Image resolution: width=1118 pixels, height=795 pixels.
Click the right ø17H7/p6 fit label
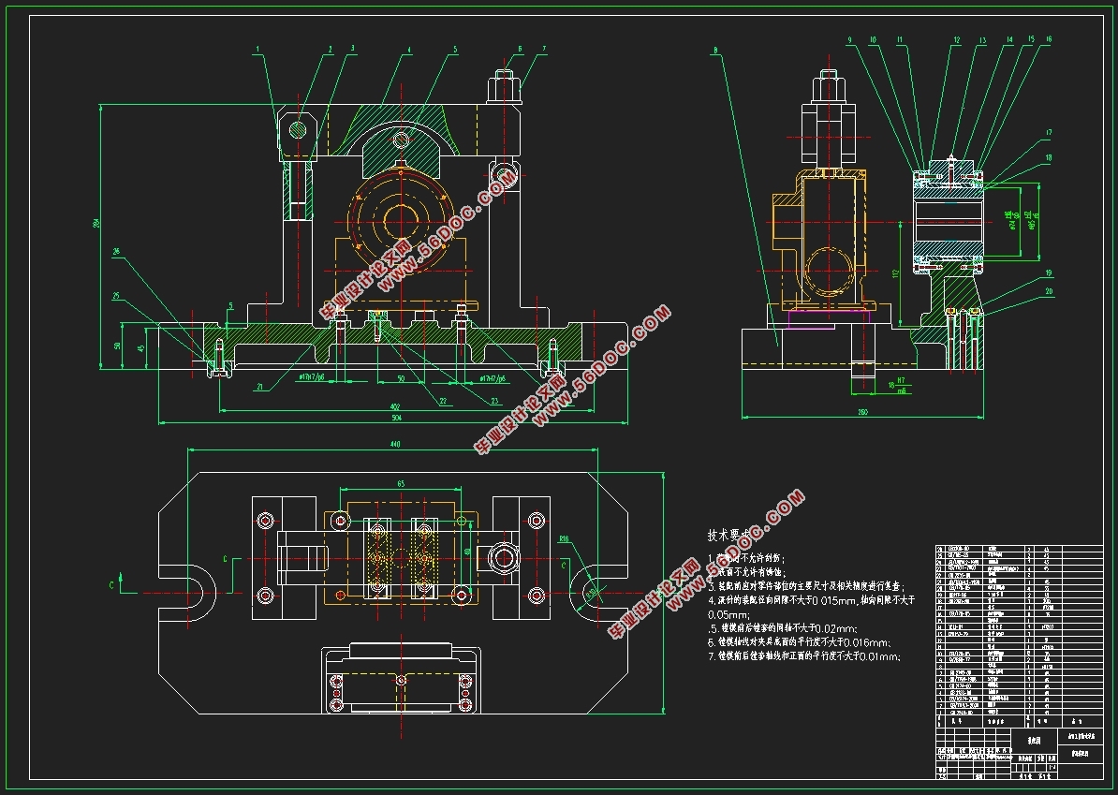tap(492, 378)
